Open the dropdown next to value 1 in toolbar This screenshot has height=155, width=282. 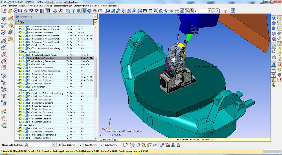tap(209, 11)
